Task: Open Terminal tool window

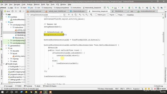Action: (28, 86)
